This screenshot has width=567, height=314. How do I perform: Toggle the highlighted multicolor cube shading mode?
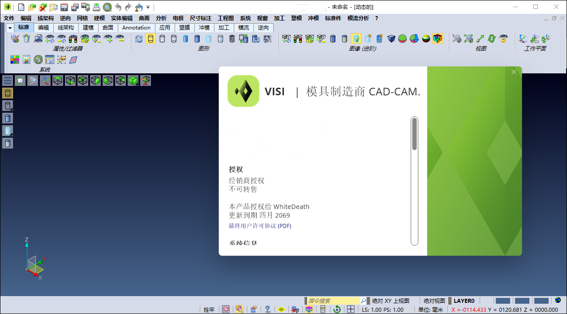tap(438, 38)
